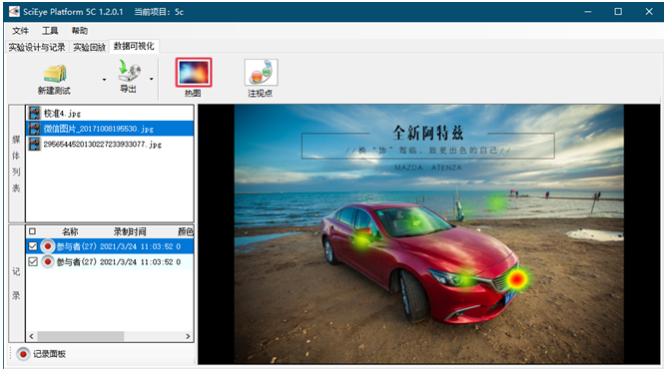Click the 导出 export icon
The image size is (672, 374).
tap(129, 72)
